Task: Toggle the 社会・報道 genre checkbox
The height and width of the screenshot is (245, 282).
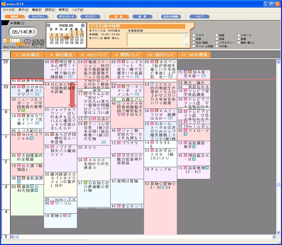Action: (x=194, y=43)
